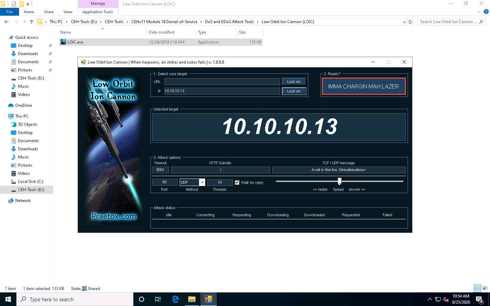Select Quick access in navigation pane
This screenshot has width=490, height=306.
tap(27, 37)
